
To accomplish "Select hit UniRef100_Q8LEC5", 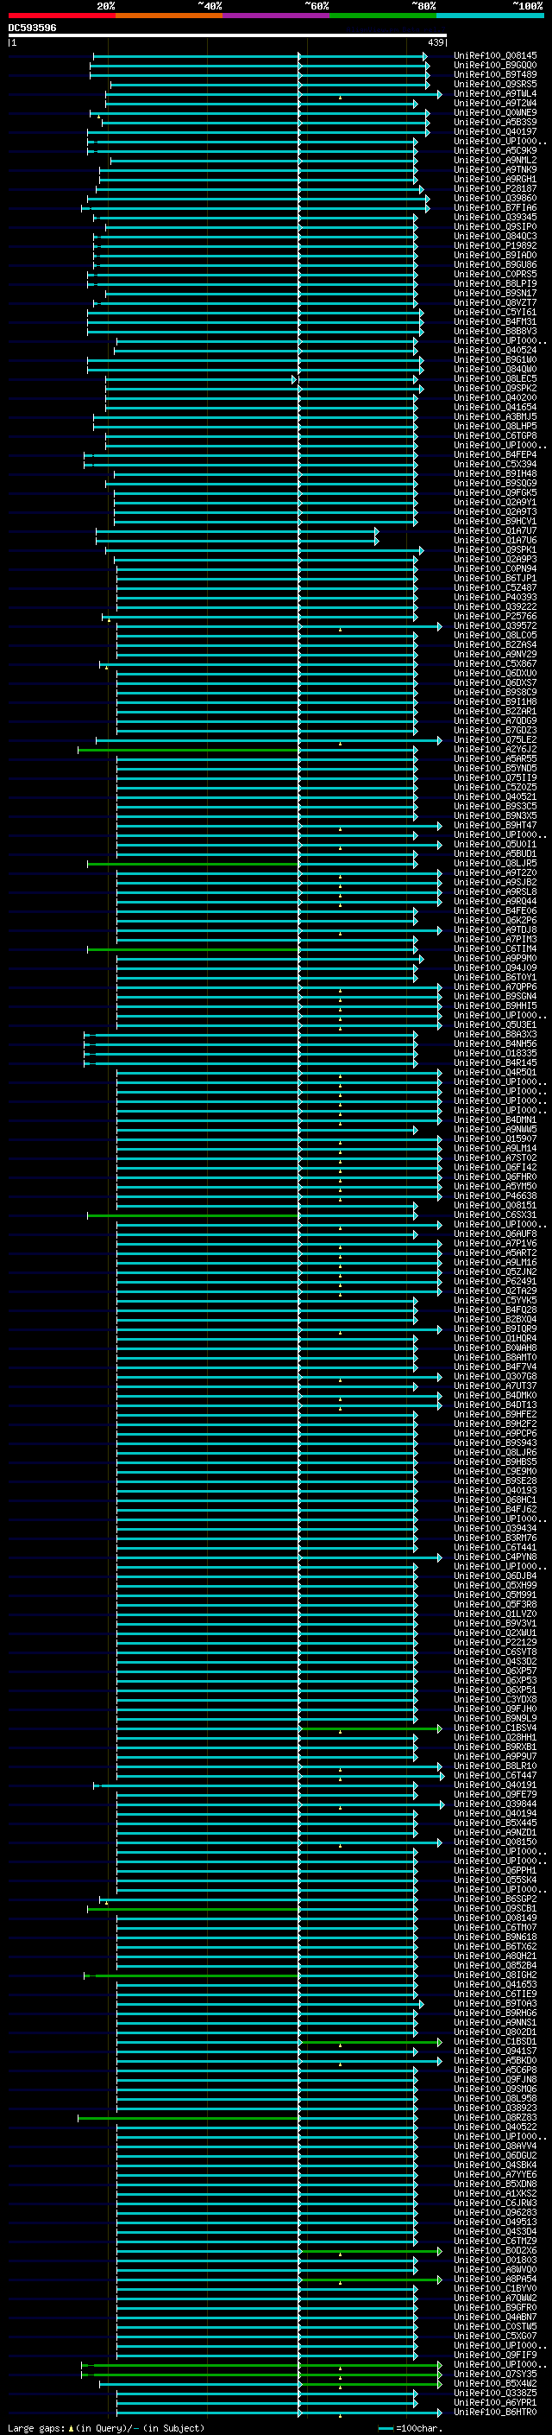I will pos(495,379).
